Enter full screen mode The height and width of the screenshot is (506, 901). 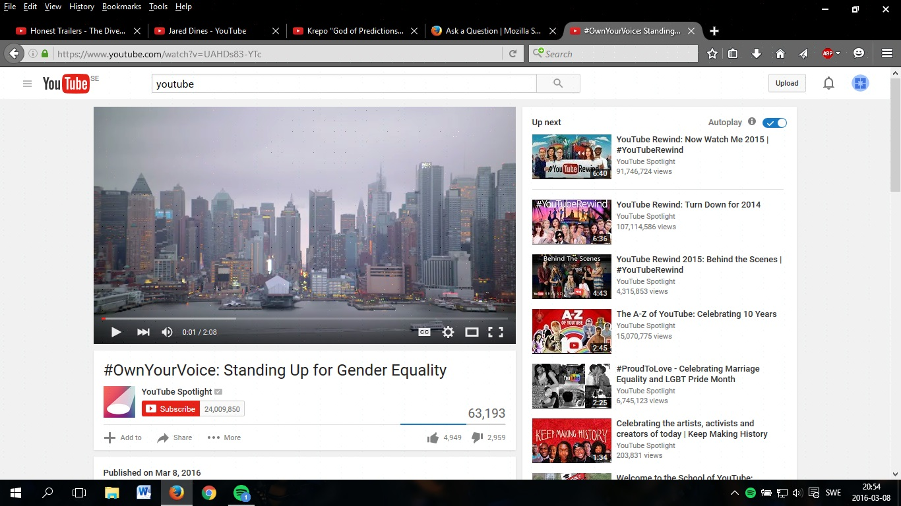pos(495,332)
